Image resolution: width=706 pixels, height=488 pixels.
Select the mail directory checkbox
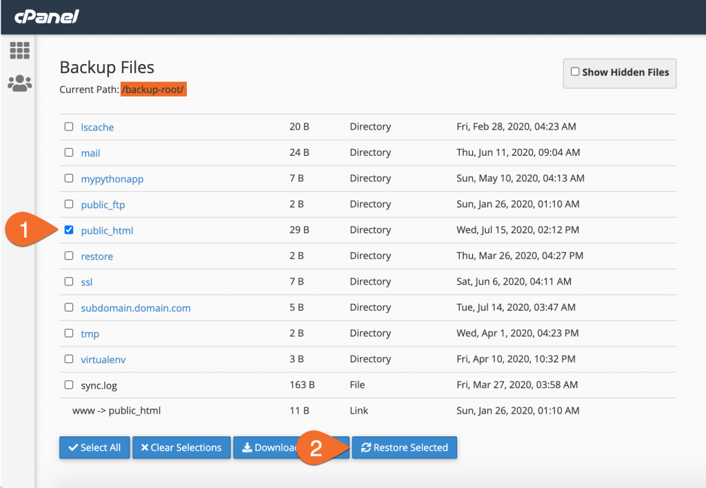tap(69, 152)
